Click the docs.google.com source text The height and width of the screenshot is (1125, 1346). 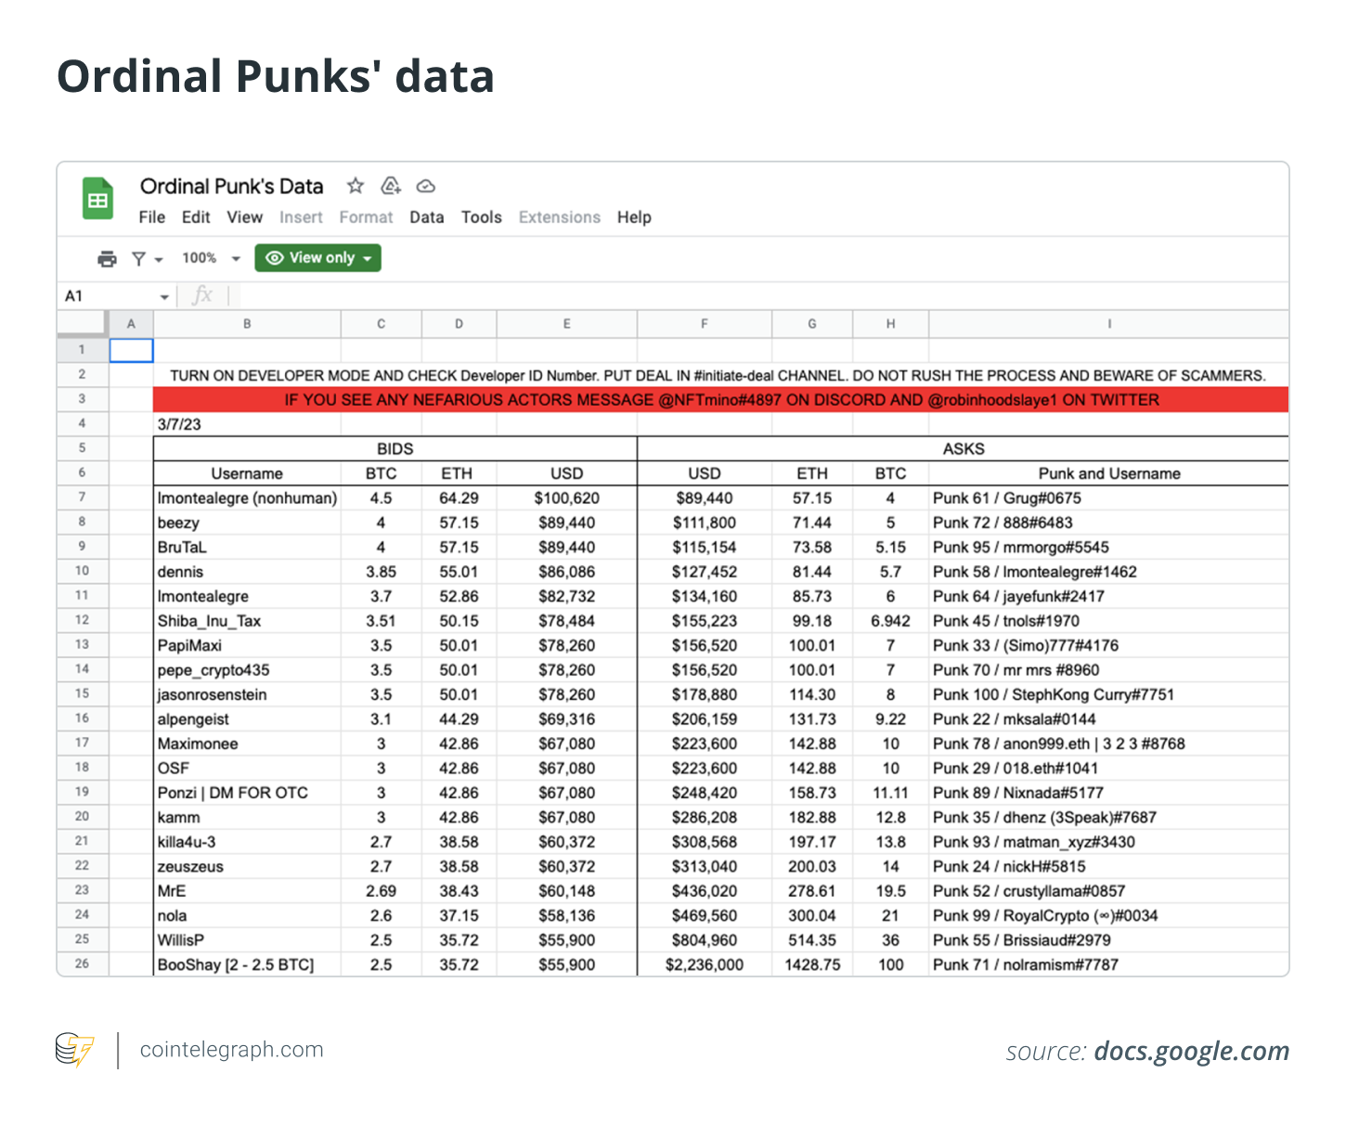[1192, 1051]
